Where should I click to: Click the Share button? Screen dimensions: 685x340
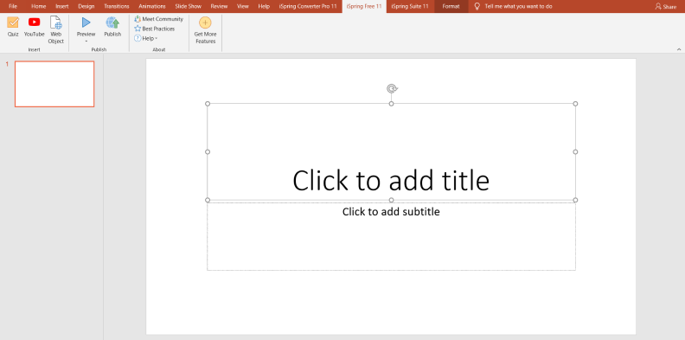[x=665, y=7]
